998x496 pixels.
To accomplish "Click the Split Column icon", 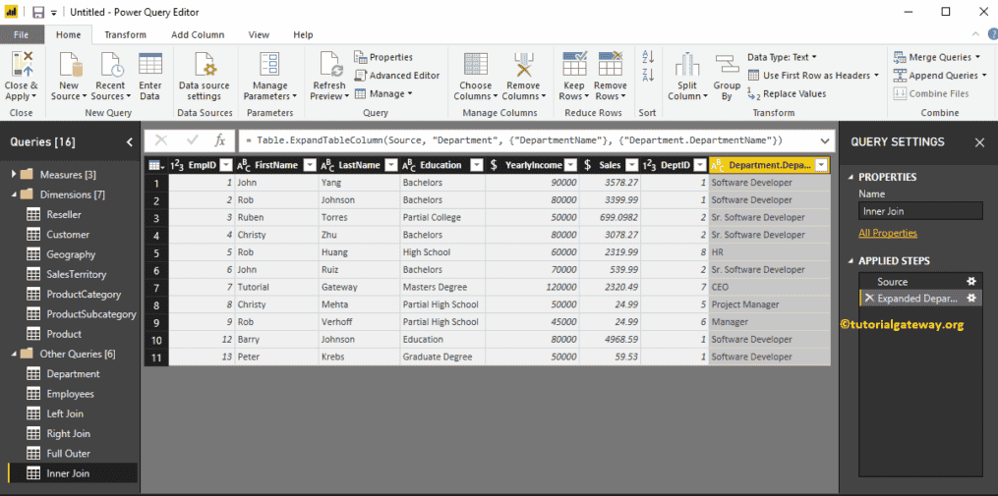I will point(687,65).
